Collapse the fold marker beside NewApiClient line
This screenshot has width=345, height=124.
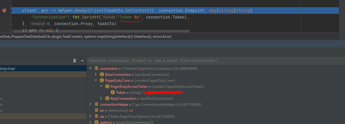pyautogui.click(x=11, y=10)
